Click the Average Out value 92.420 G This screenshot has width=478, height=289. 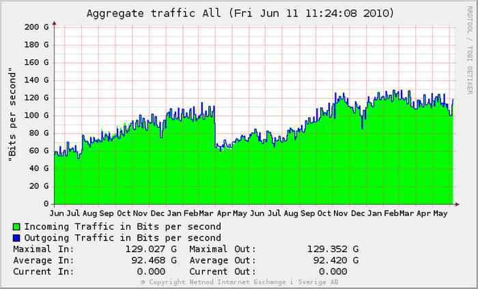[336, 260]
